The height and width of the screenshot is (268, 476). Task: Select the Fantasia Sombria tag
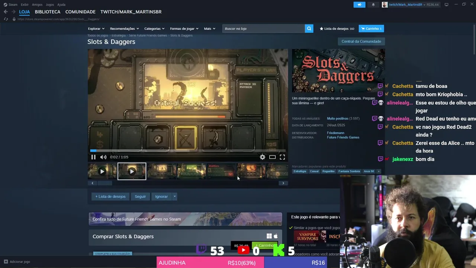pos(349,171)
